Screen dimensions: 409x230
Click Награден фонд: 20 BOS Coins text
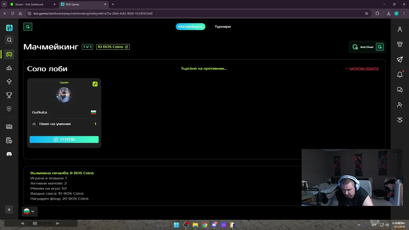tap(59, 199)
